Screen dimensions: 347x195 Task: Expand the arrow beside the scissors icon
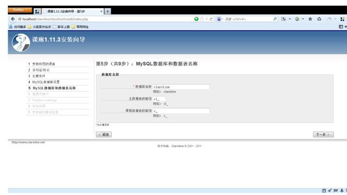[x=290, y=19]
